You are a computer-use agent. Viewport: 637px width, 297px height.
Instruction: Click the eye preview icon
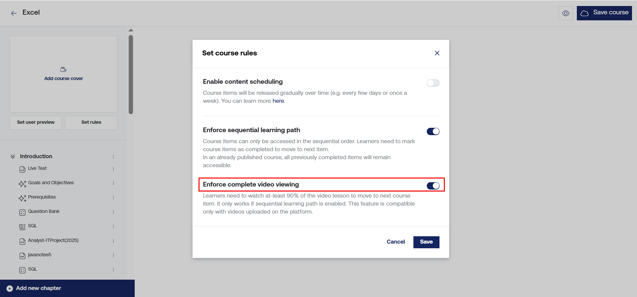565,13
